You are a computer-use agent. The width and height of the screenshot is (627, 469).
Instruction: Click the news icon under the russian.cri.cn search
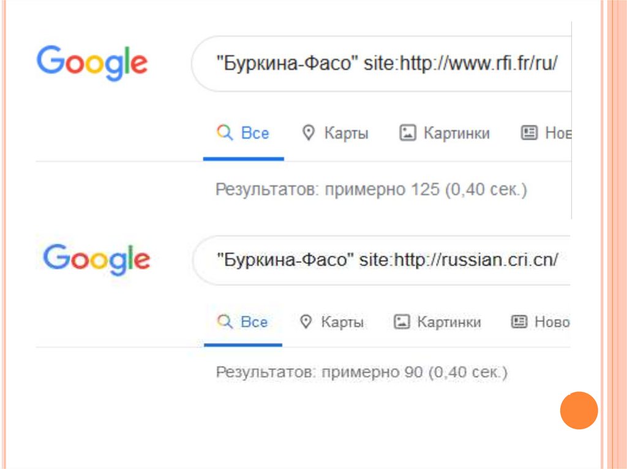point(519,322)
